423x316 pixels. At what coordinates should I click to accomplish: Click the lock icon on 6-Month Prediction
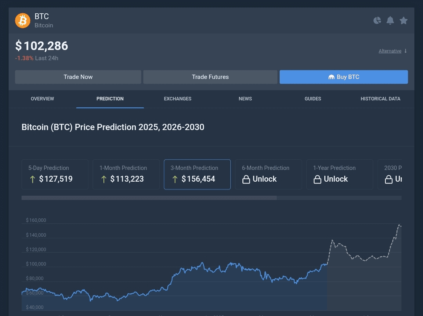(x=246, y=179)
